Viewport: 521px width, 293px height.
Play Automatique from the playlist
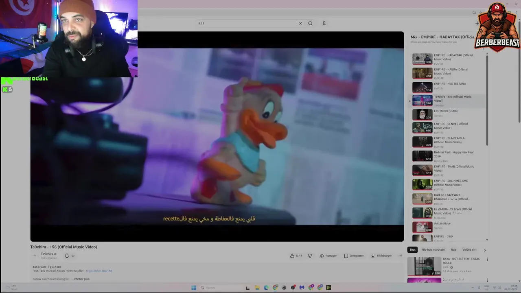coord(448,227)
